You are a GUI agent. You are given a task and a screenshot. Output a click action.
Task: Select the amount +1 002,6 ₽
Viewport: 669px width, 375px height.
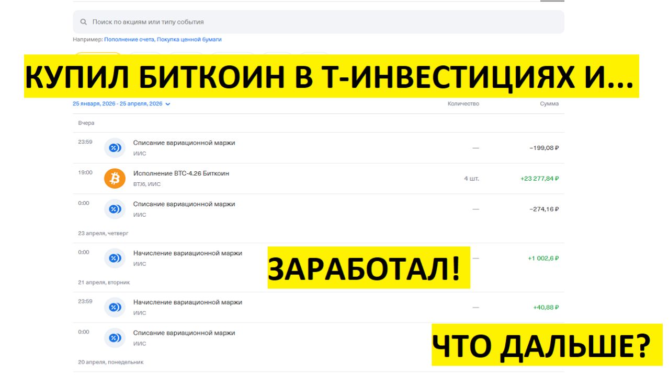point(543,258)
